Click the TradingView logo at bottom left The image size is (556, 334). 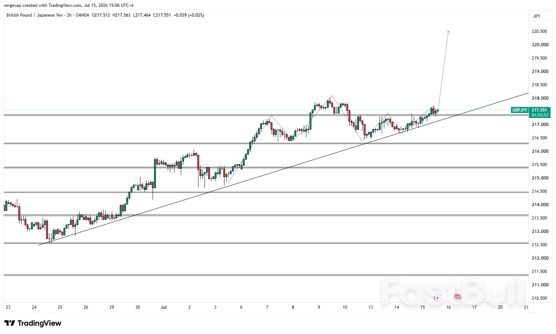(33, 323)
